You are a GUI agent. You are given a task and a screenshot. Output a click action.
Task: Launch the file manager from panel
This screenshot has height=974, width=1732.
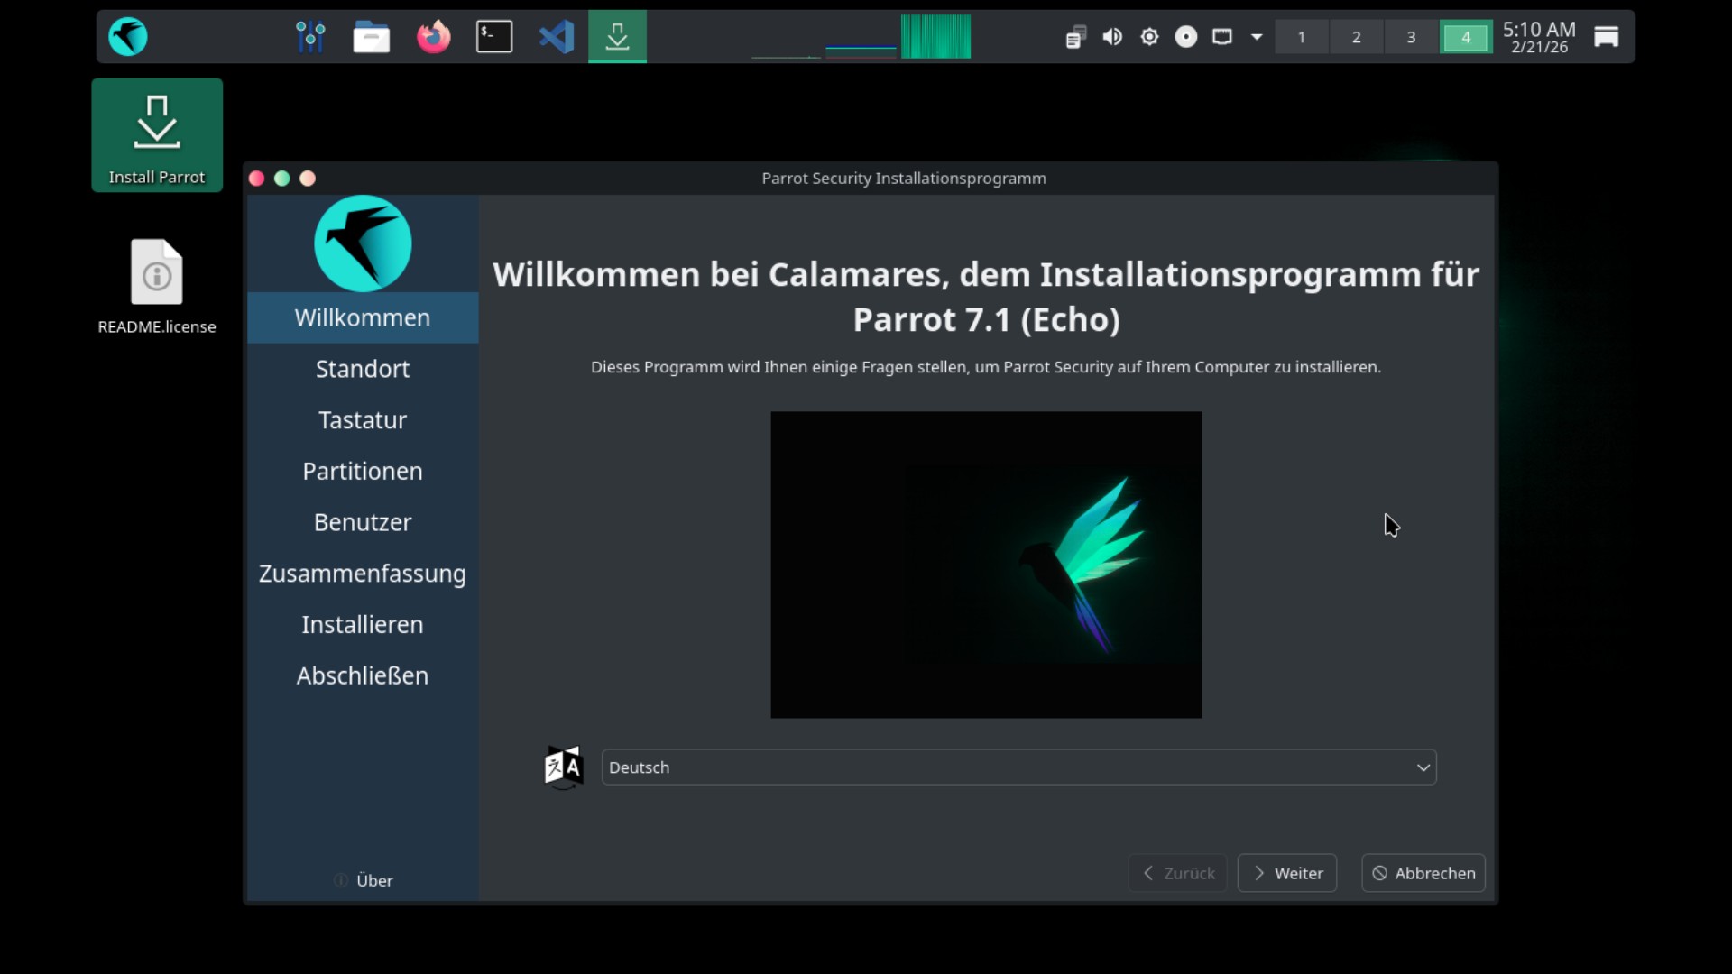pos(371,37)
